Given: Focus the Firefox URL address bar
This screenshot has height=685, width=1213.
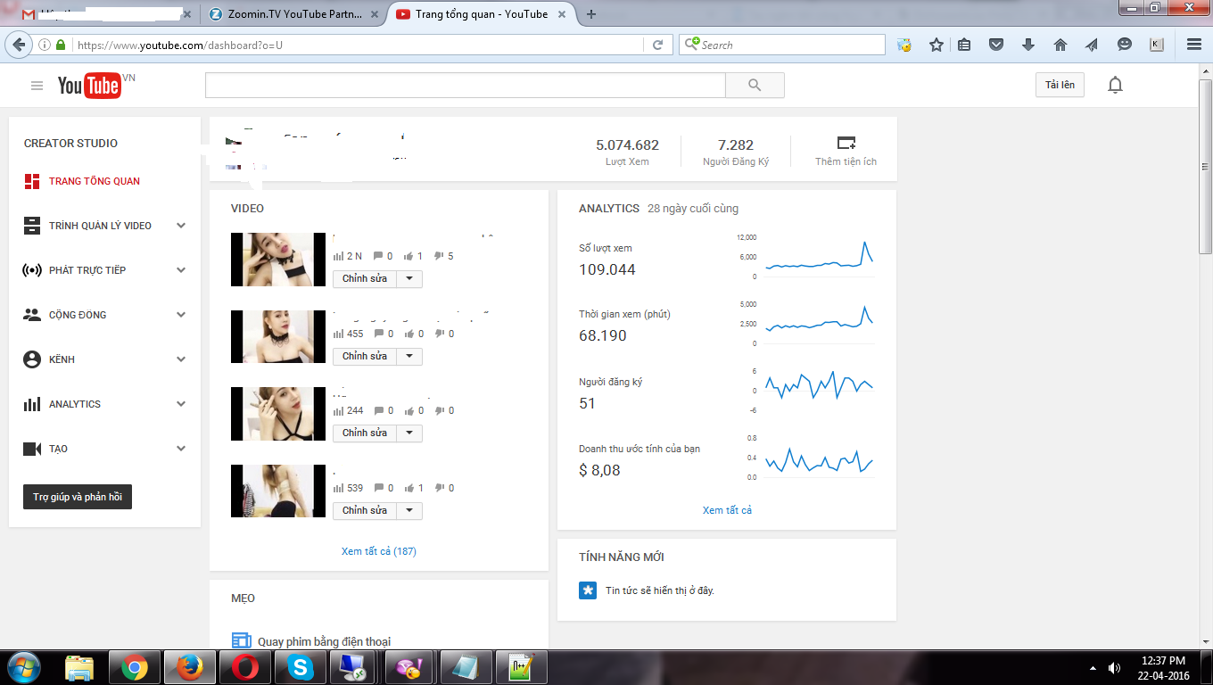Looking at the screenshot, I should click(x=357, y=45).
